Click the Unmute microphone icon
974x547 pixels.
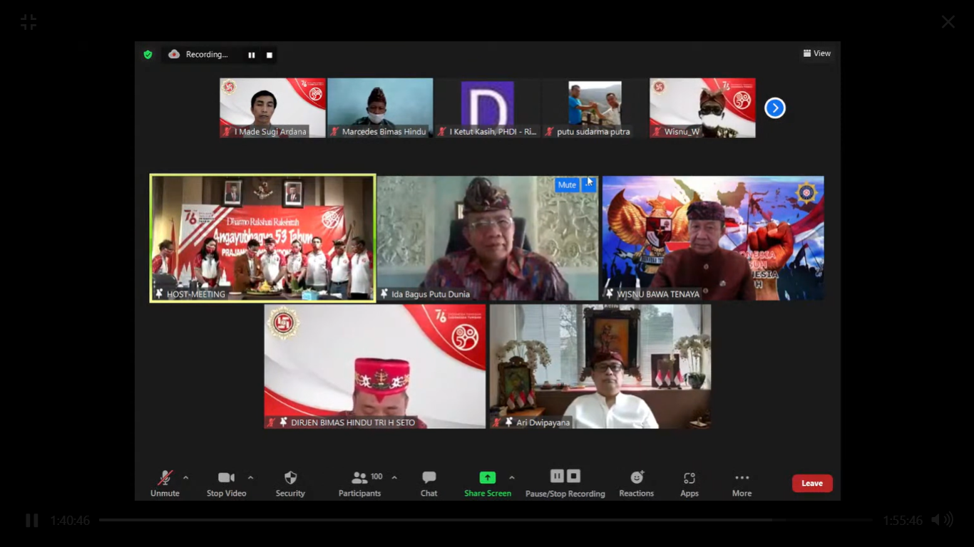coord(165,478)
